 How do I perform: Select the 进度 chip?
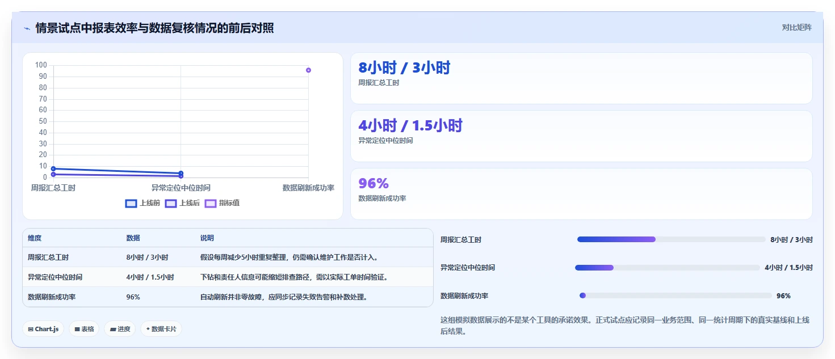click(x=120, y=329)
